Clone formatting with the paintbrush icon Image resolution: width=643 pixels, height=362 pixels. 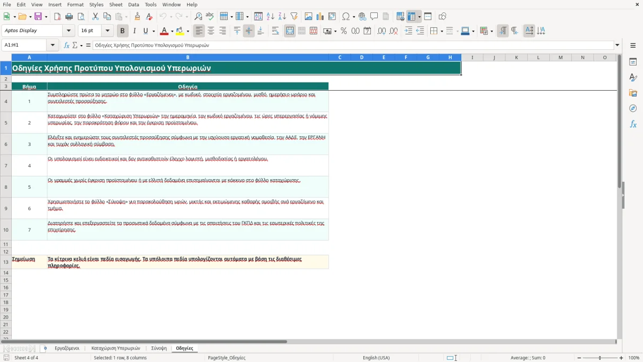point(137,17)
